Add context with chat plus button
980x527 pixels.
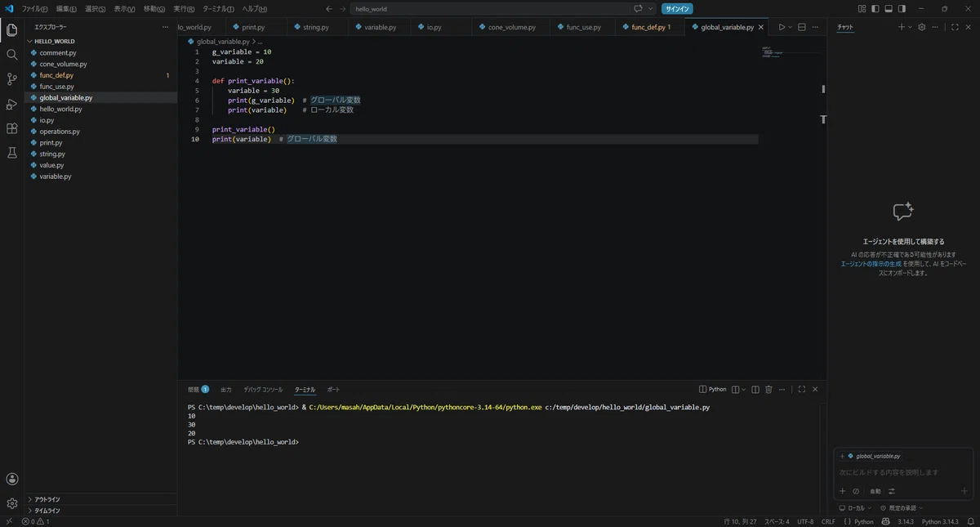coord(843,491)
